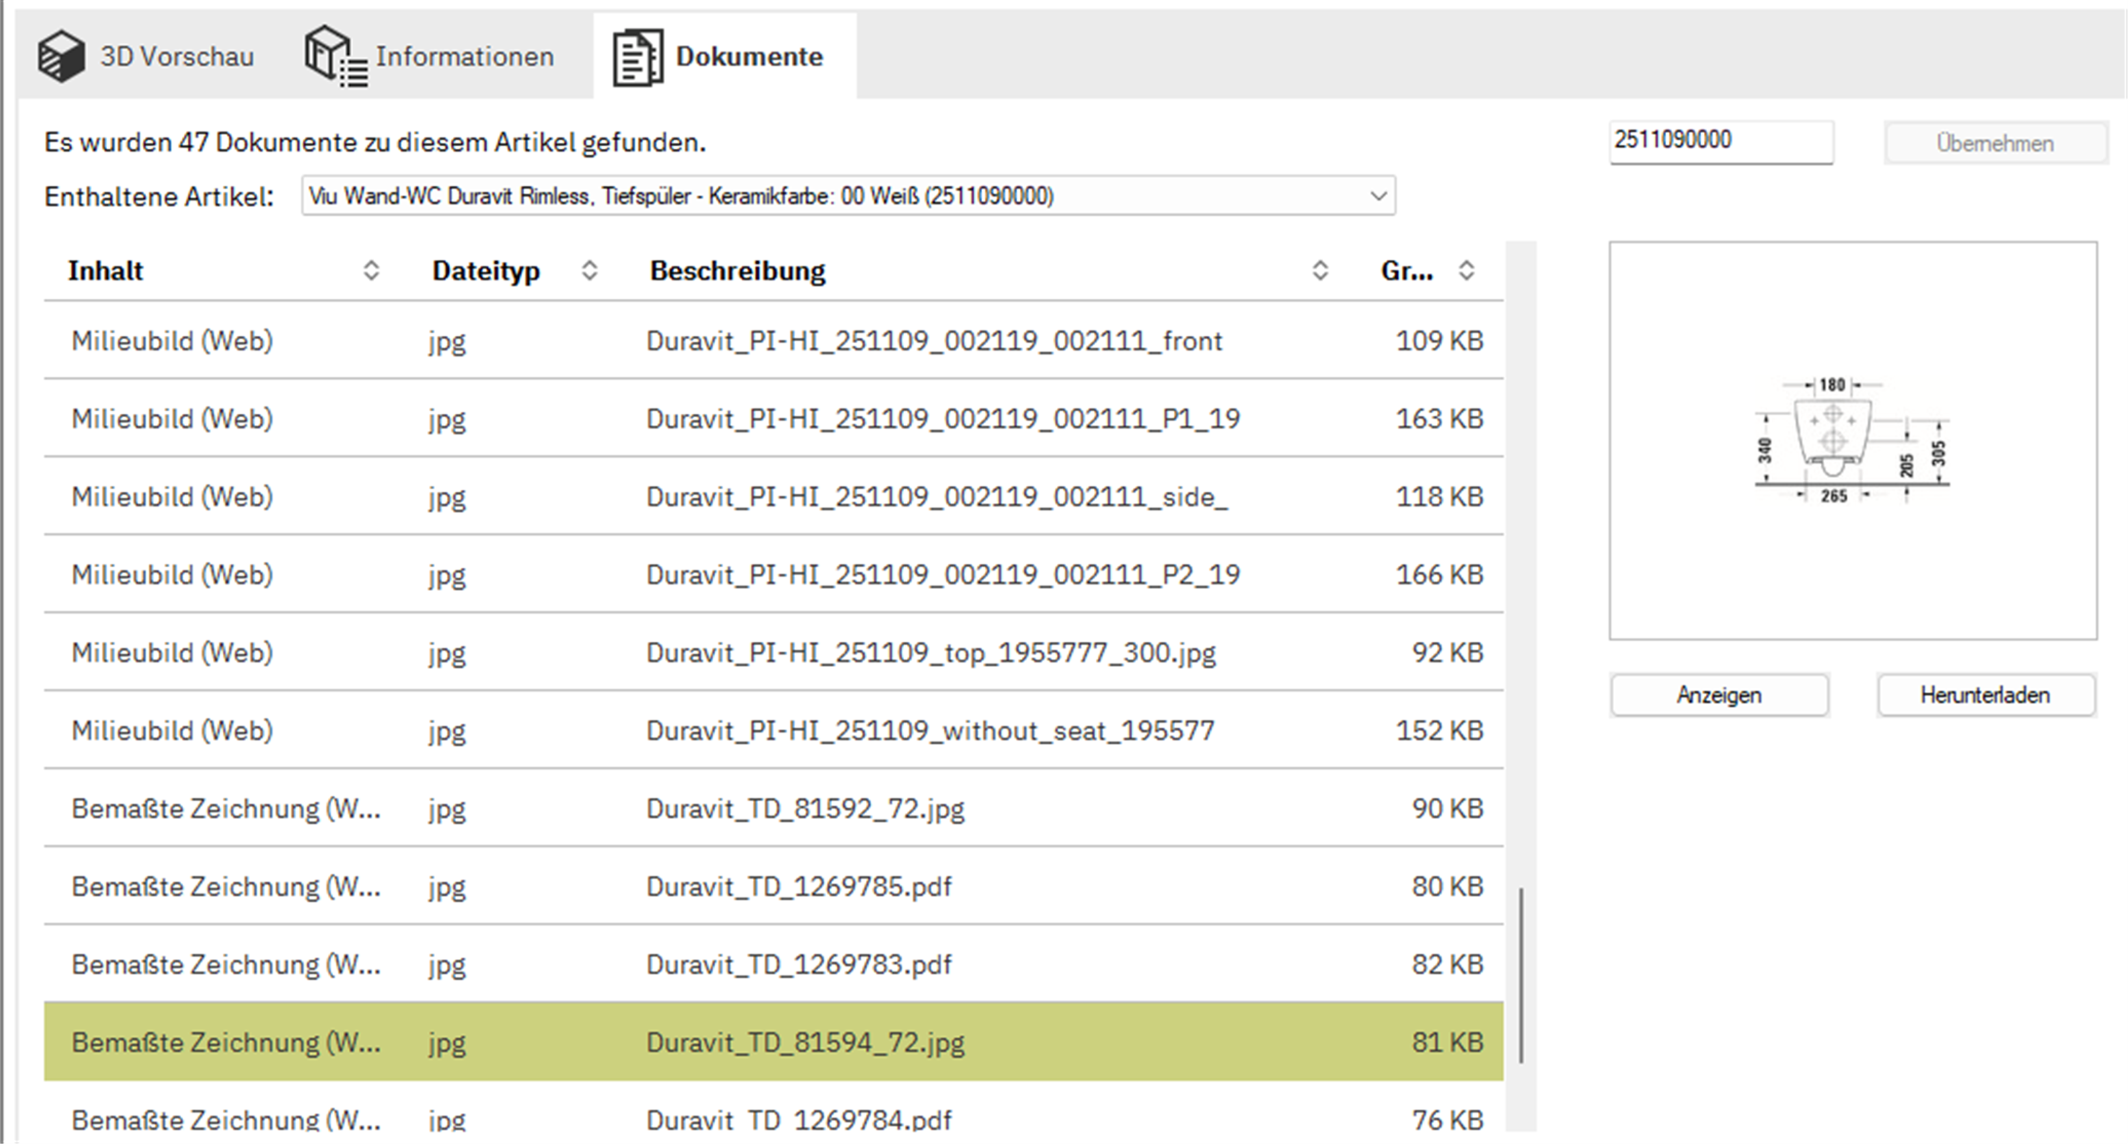Select row Duravit_PI-HI_251109_002119_002111_P1_19

click(773, 418)
